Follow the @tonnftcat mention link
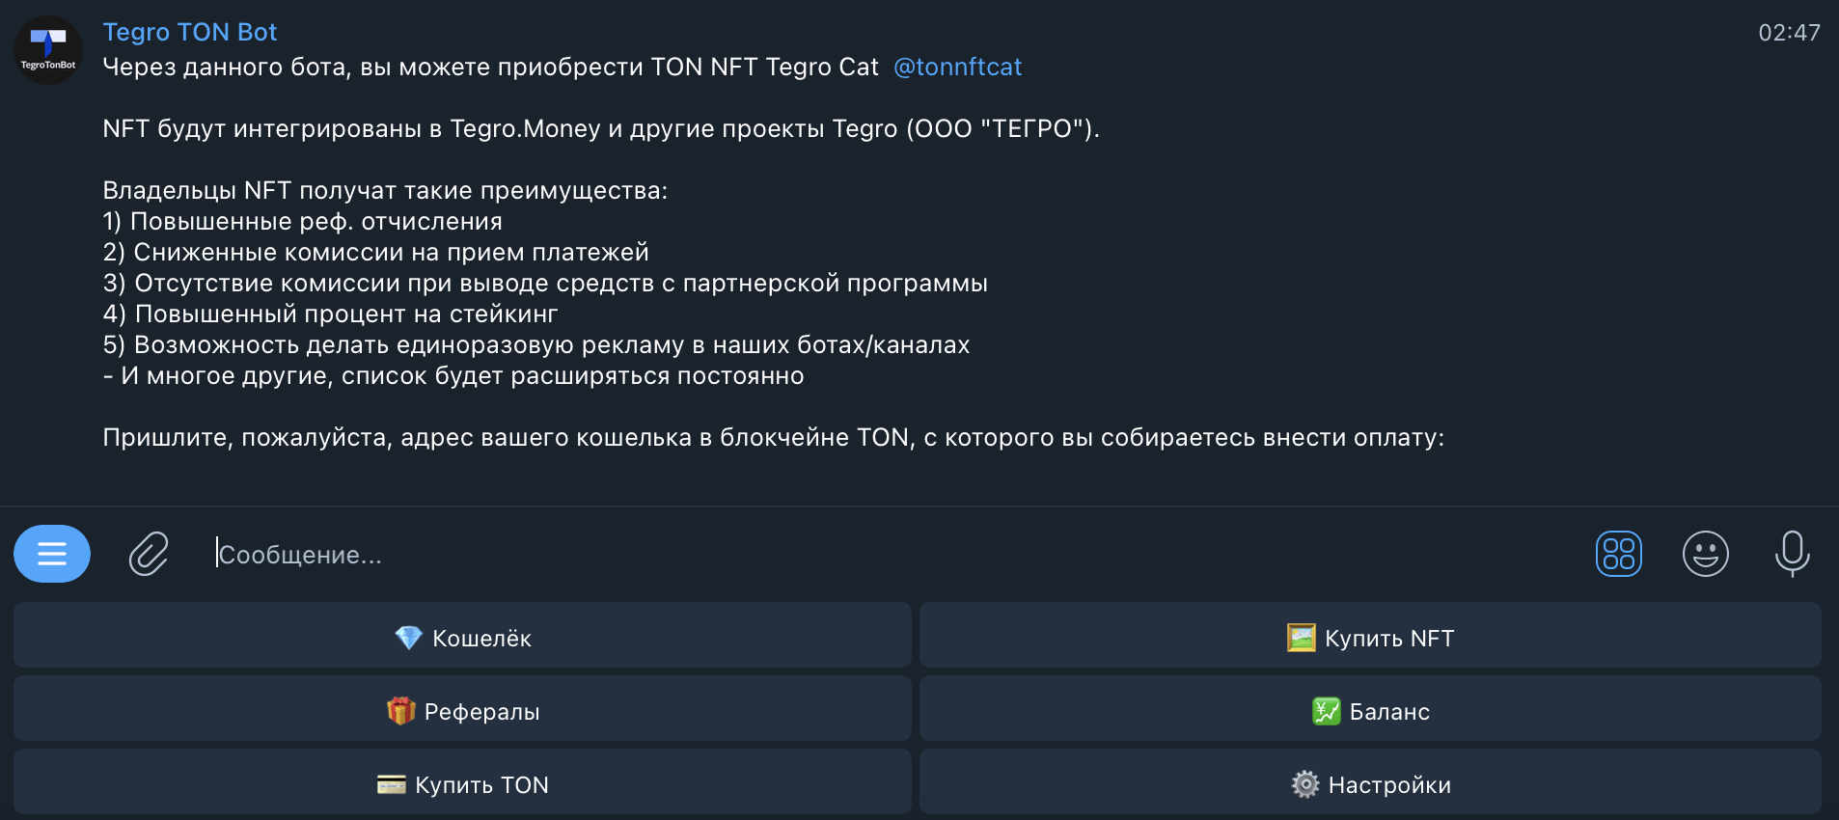Image resolution: width=1839 pixels, height=820 pixels. 957,68
